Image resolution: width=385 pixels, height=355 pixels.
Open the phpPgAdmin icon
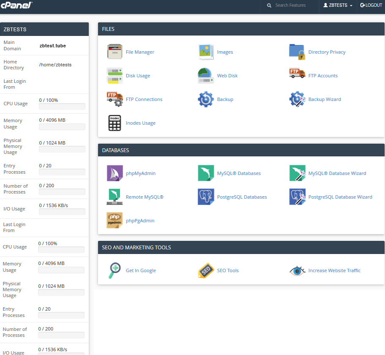pyautogui.click(x=115, y=221)
